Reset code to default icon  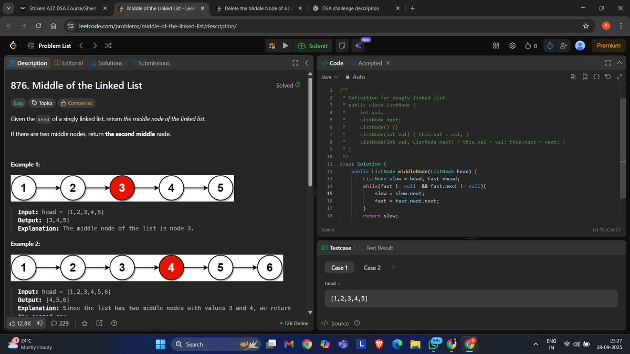(608, 77)
